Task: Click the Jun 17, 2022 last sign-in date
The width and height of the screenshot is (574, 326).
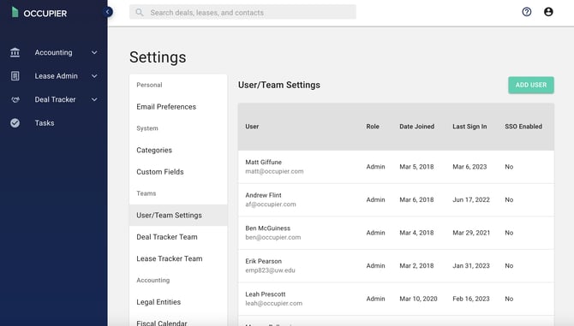Action: pyautogui.click(x=471, y=200)
